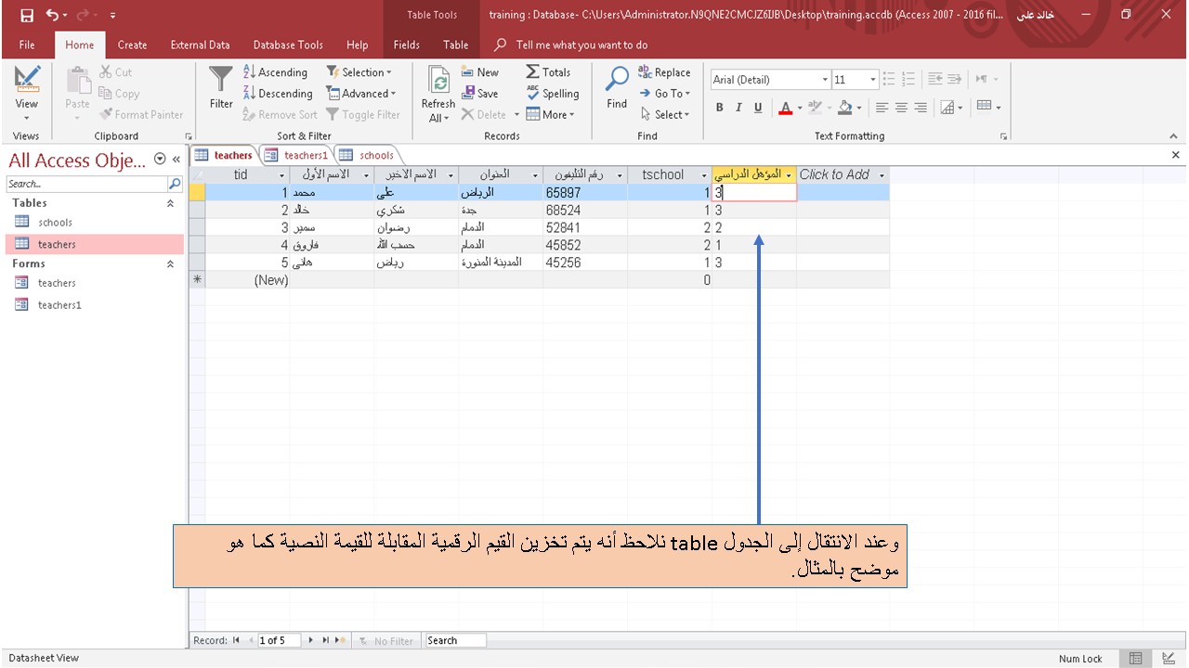Switch to the Create ribbon tab
The width and height of the screenshot is (1189, 668).
coord(132,45)
